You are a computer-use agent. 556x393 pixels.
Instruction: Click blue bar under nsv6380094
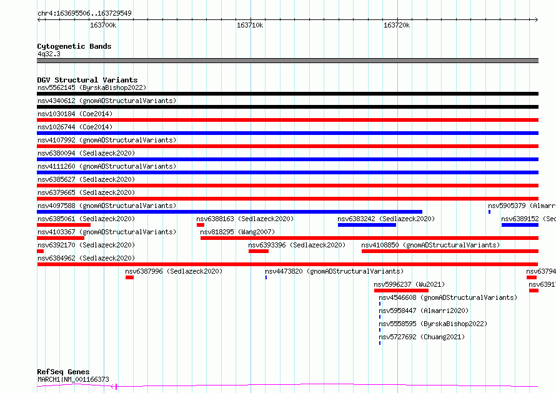287,159
